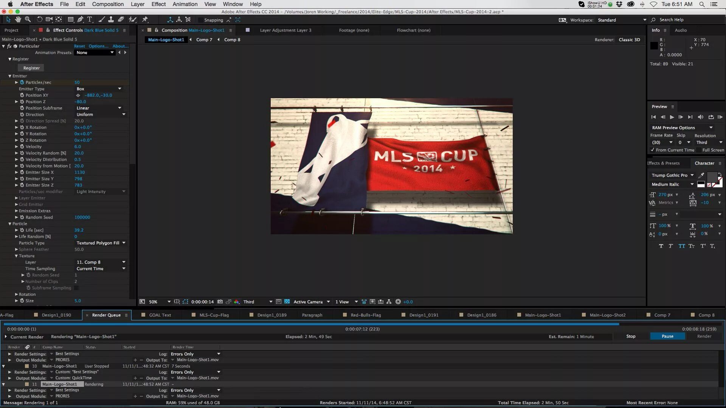Click the Register button
This screenshot has width=726, height=408.
(31, 68)
